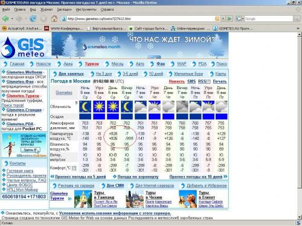Click the RSS feed icon in address bar
This screenshot has width=302, height=226.
(x=217, y=19)
